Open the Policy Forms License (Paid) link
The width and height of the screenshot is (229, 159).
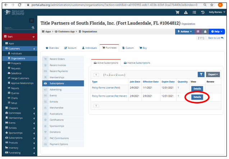pyautogui.click(x=106, y=88)
